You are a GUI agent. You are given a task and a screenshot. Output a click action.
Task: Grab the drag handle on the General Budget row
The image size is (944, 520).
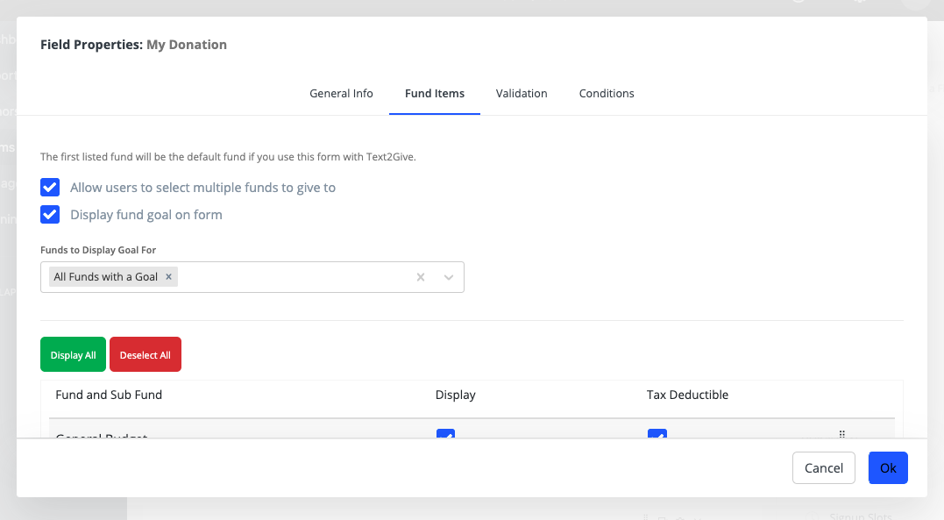(x=841, y=434)
